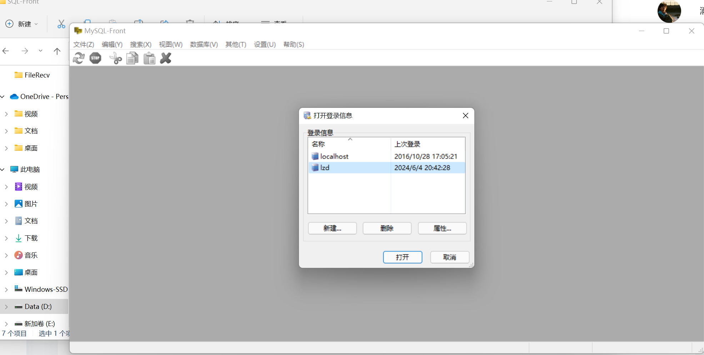Click the 新建 plus icon in File Explorer

10,24
